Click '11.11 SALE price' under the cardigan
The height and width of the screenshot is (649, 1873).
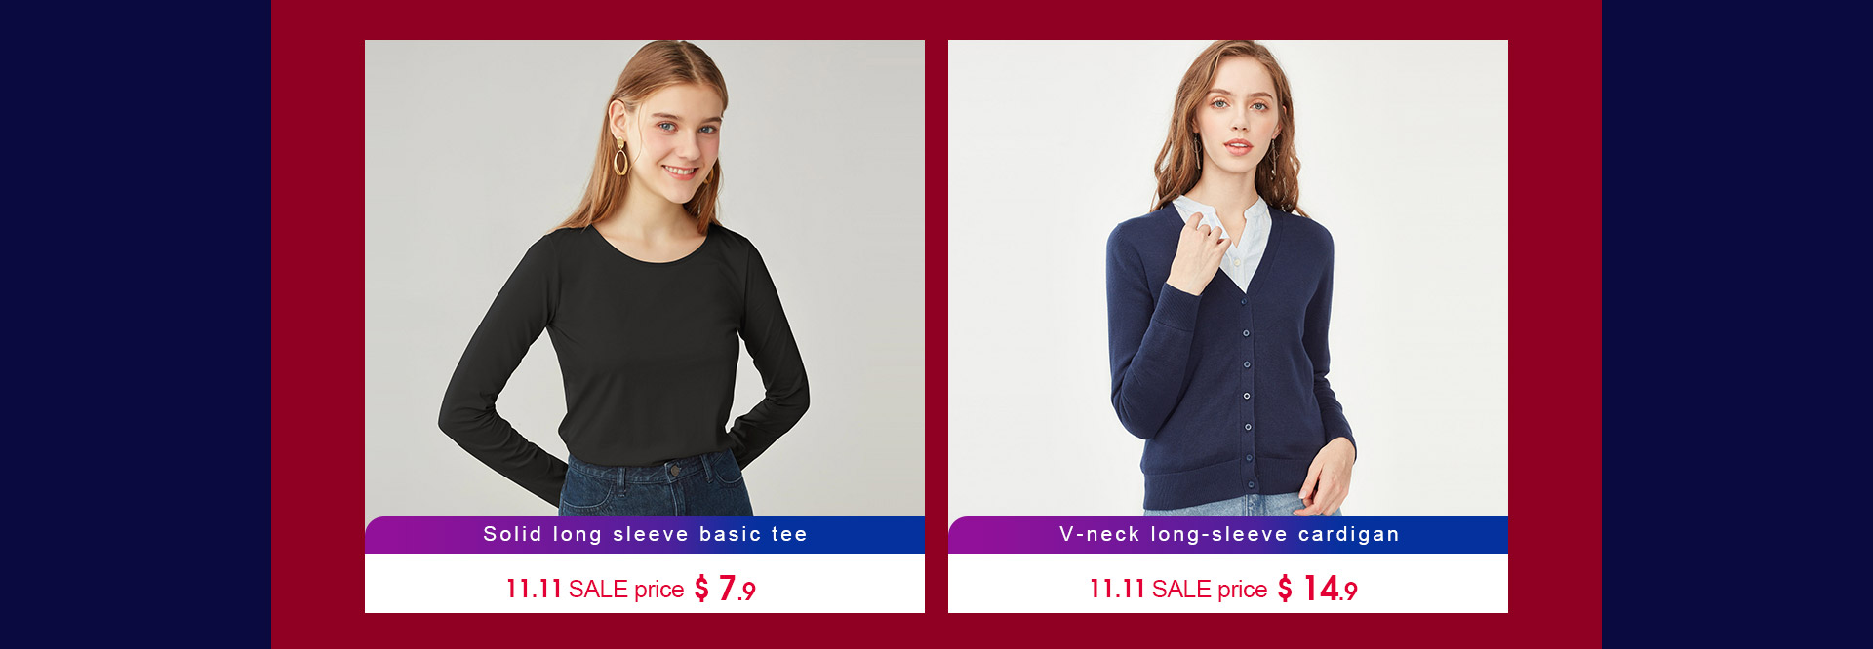pyautogui.click(x=1177, y=590)
